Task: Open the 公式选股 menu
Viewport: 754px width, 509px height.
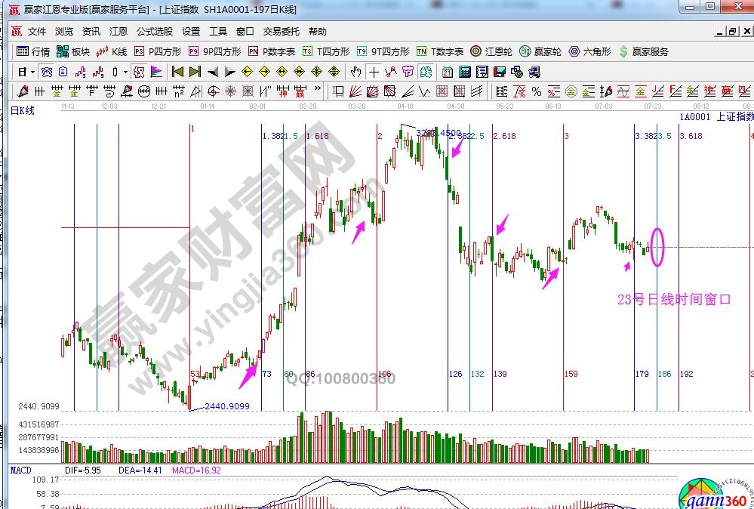Action: click(155, 32)
